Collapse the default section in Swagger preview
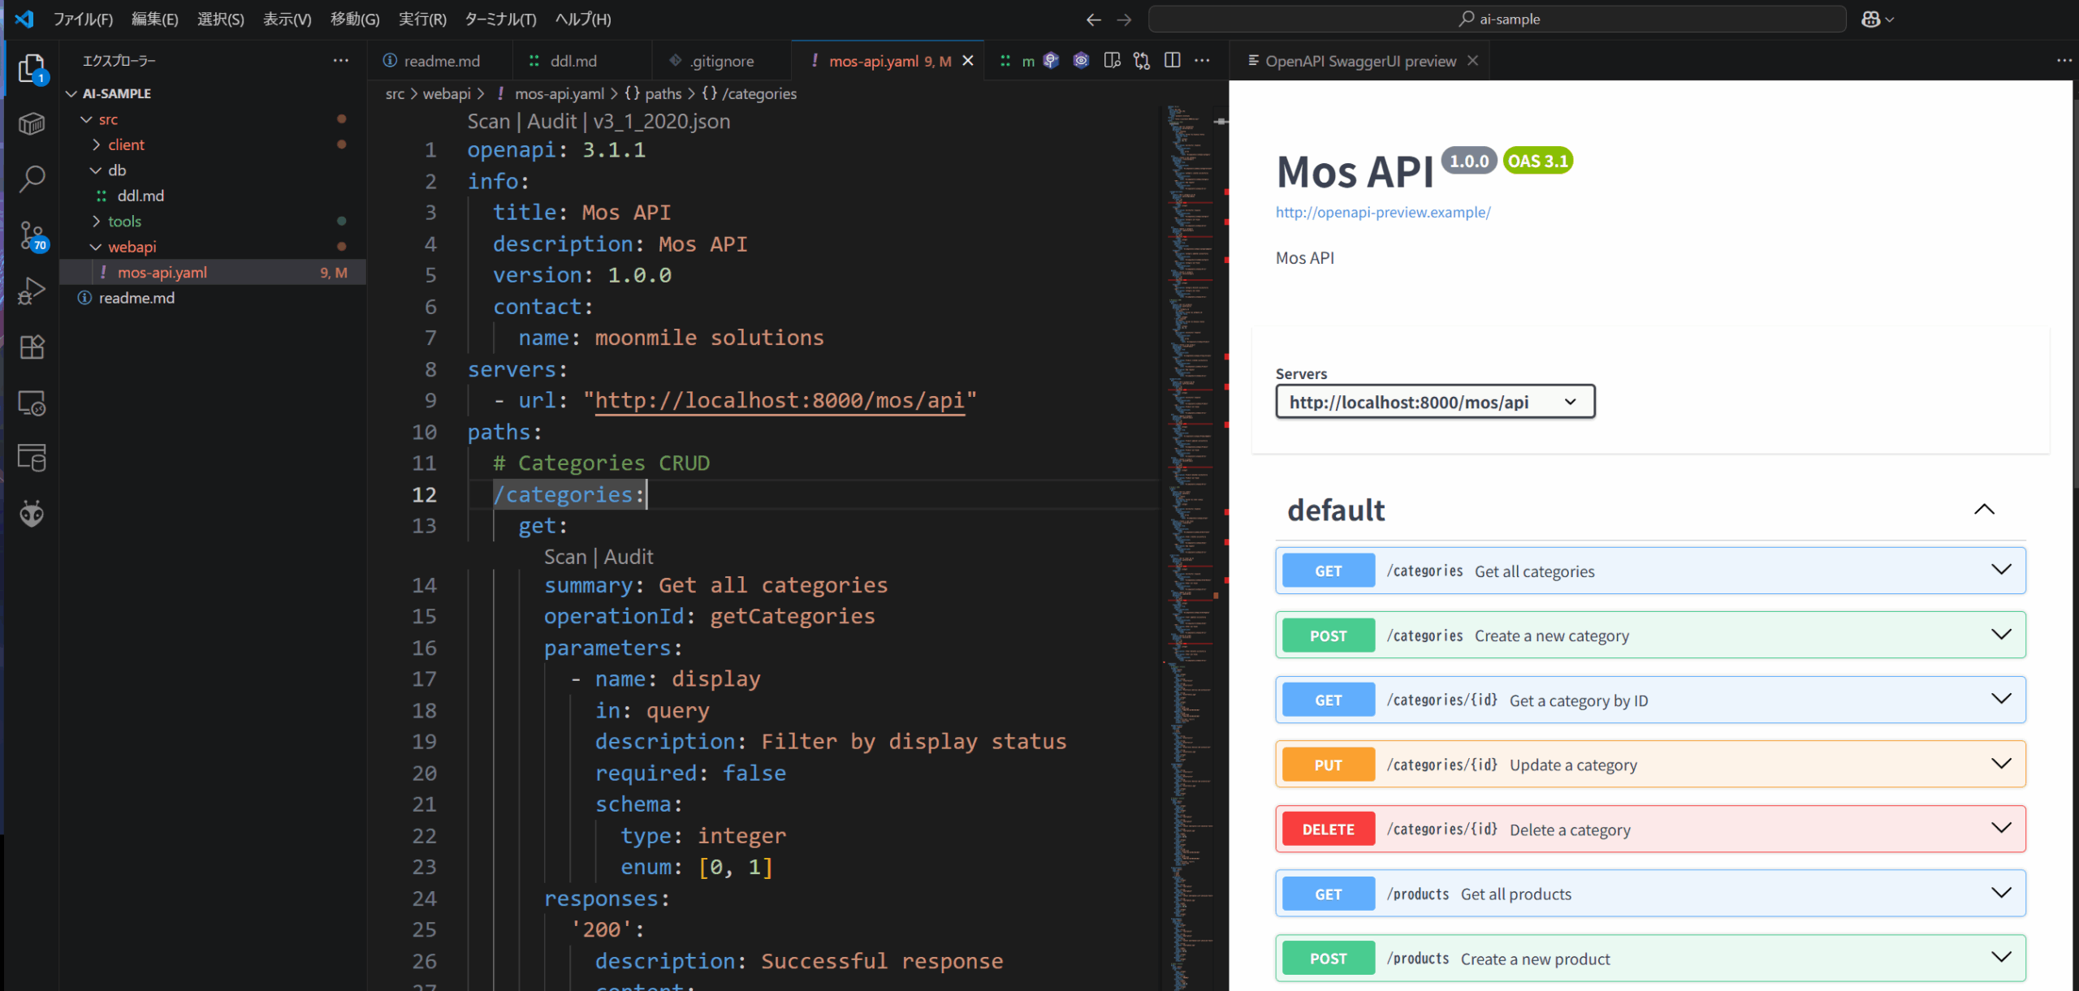Viewport: 2079px width, 991px height. [x=1984, y=510]
